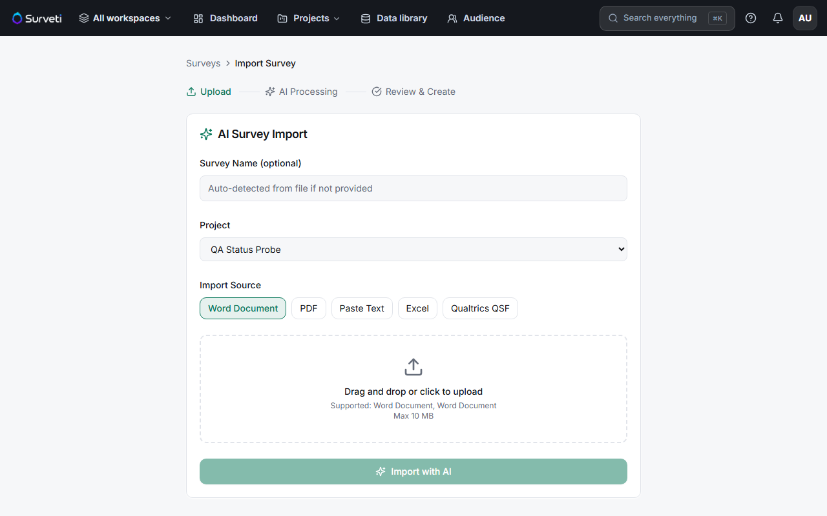This screenshot has height=516, width=827.
Task: Click the stacked layers workspaces icon
Action: [x=84, y=18]
